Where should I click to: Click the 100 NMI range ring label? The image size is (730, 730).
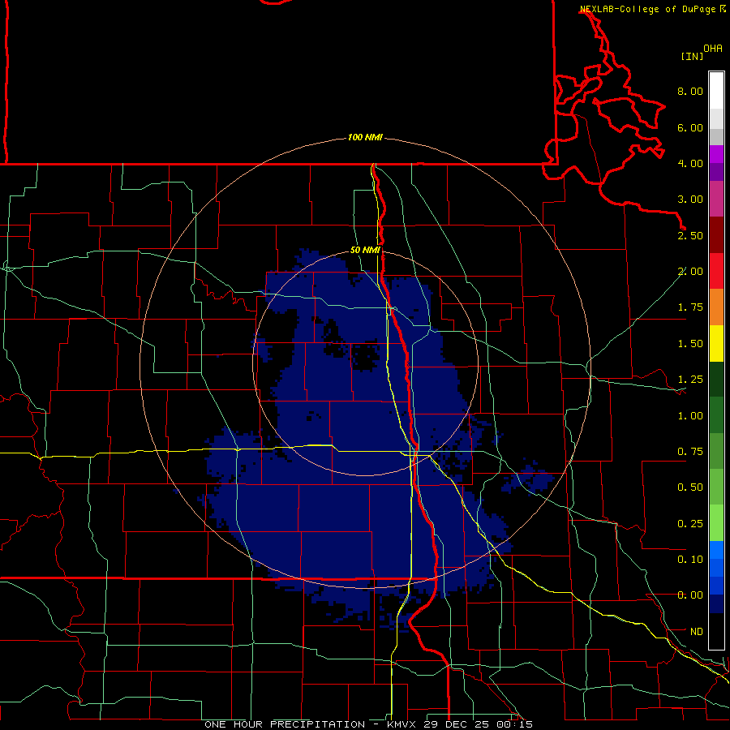(365, 137)
